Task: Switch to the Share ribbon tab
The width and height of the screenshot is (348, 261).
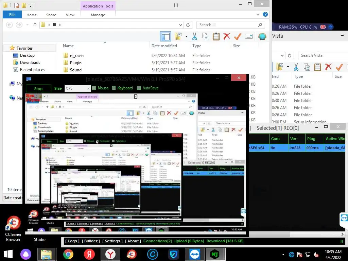Action: [x=51, y=15]
